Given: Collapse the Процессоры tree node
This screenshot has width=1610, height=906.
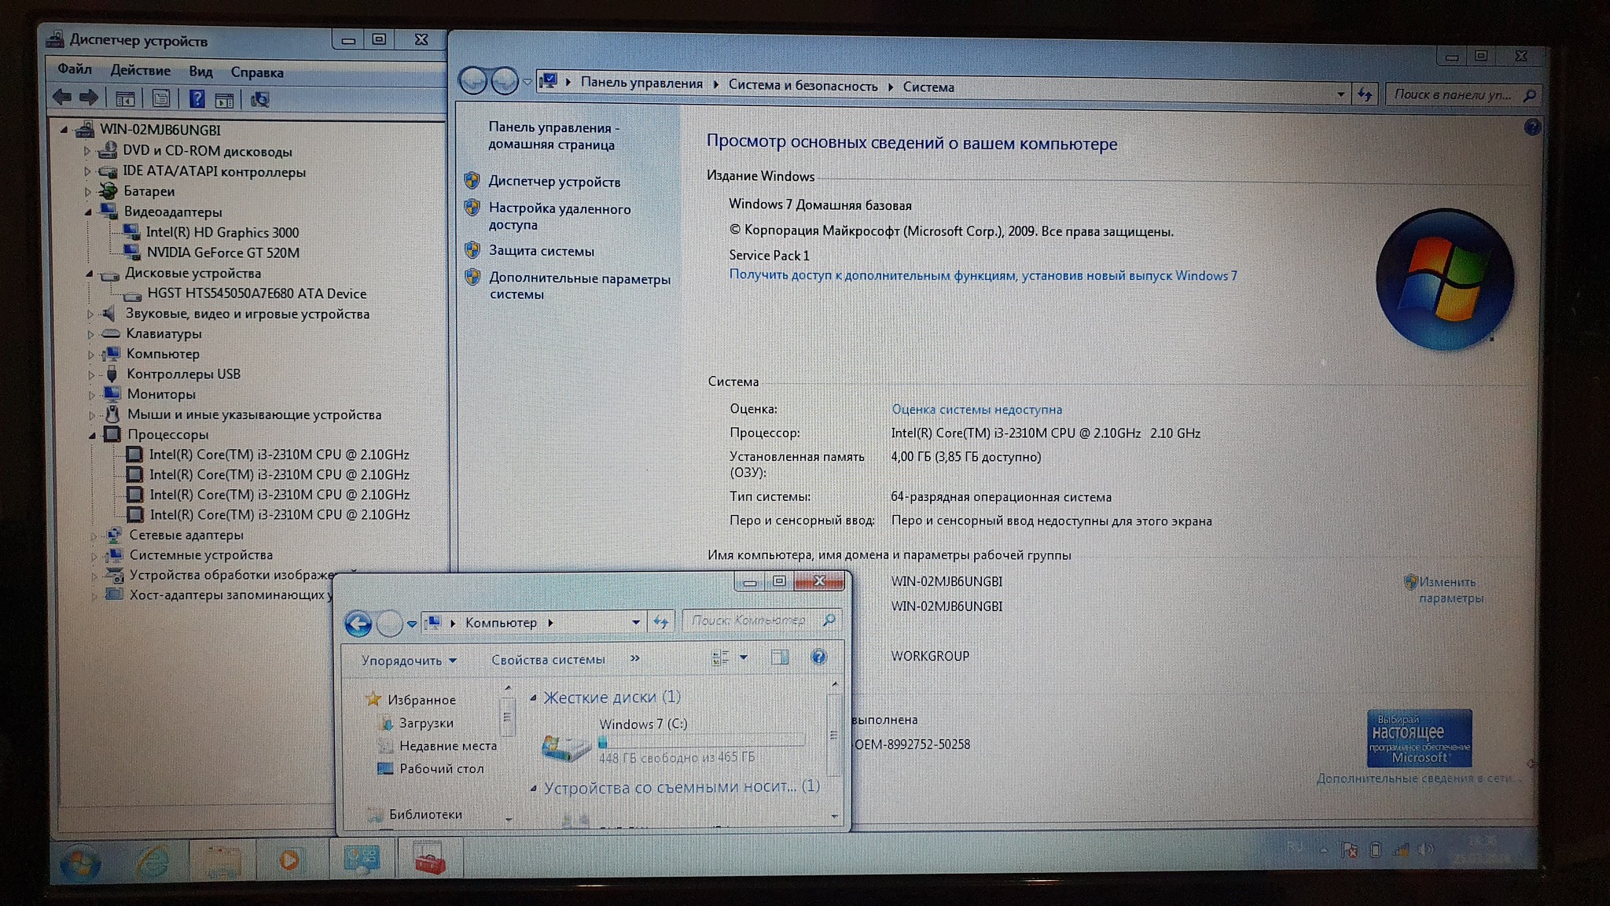Looking at the screenshot, I should [92, 435].
